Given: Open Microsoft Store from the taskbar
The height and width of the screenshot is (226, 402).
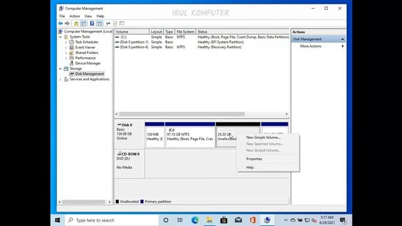Looking at the screenshot, I should click(224, 220).
